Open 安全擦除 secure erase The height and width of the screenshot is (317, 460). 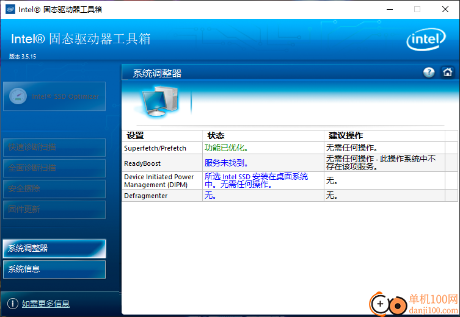point(54,189)
